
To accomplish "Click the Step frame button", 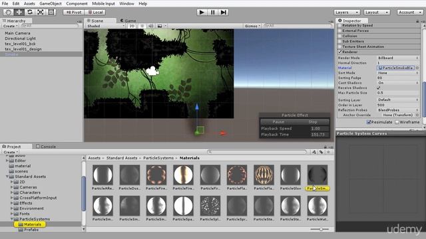I will click(x=224, y=12).
